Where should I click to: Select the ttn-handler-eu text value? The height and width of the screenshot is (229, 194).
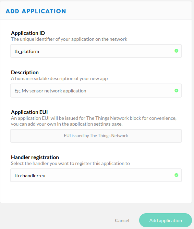(x=30, y=176)
